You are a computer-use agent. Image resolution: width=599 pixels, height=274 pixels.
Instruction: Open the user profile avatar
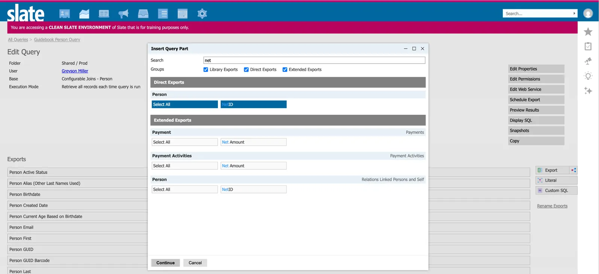pyautogui.click(x=588, y=13)
